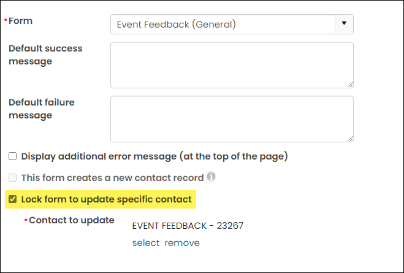This screenshot has width=404, height=273.
Task: Click the 'Form' field label
Action: [20, 21]
